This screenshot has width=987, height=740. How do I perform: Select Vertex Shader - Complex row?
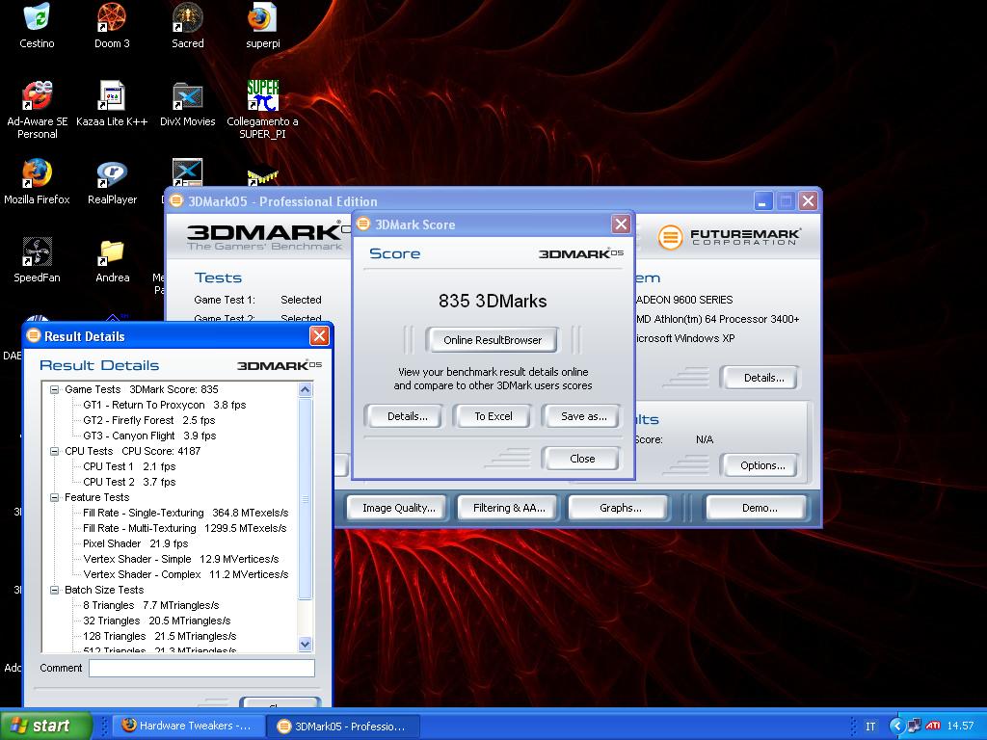(x=186, y=574)
